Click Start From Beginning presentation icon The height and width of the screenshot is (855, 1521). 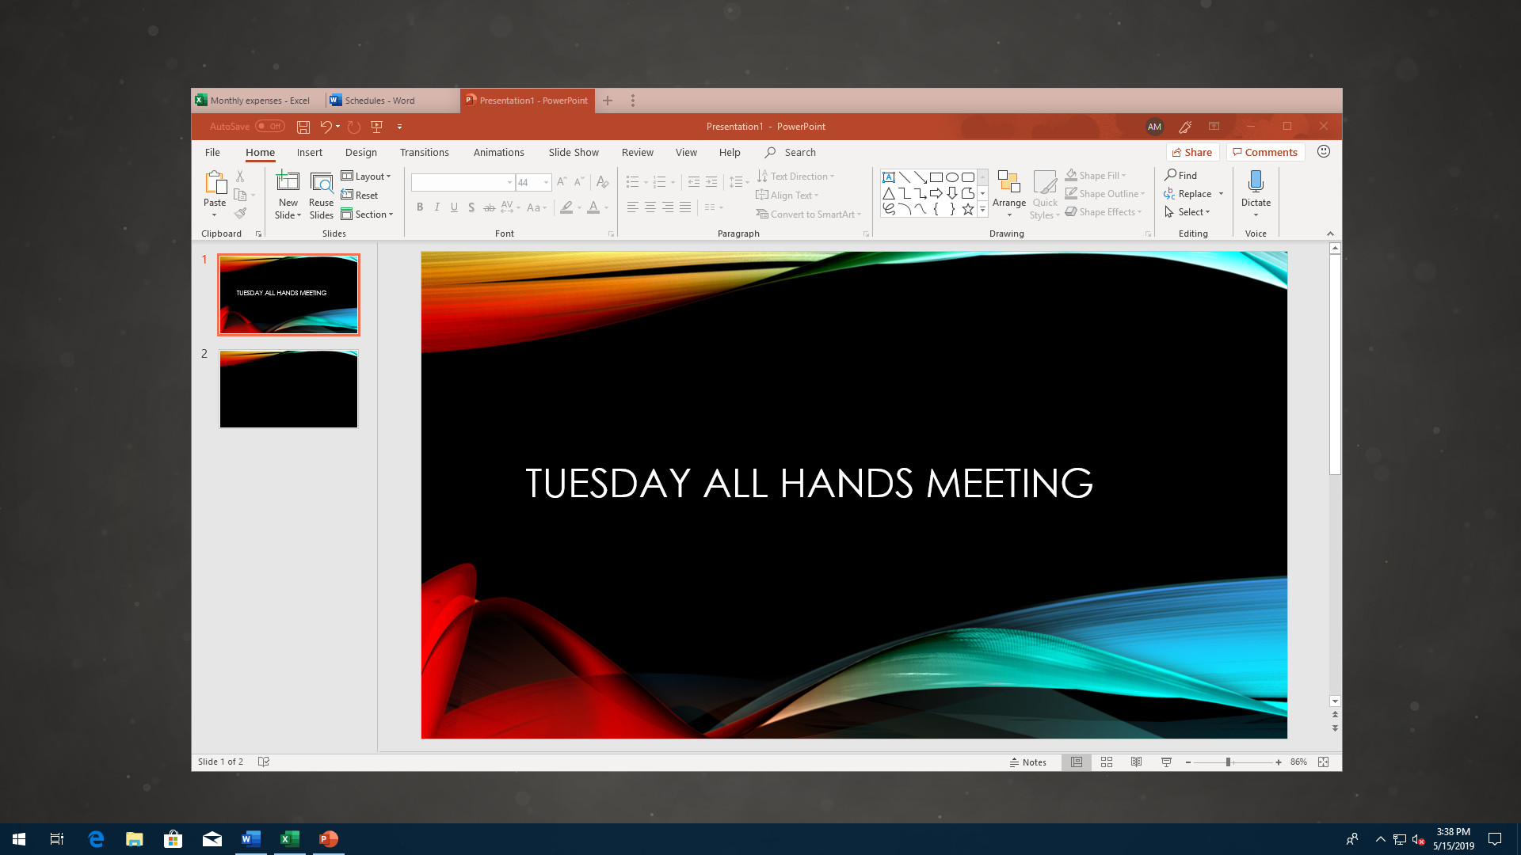point(377,127)
